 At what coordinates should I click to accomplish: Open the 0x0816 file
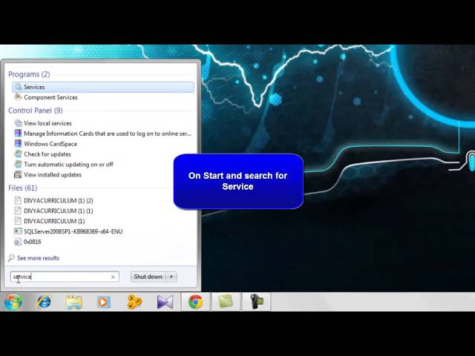click(33, 242)
